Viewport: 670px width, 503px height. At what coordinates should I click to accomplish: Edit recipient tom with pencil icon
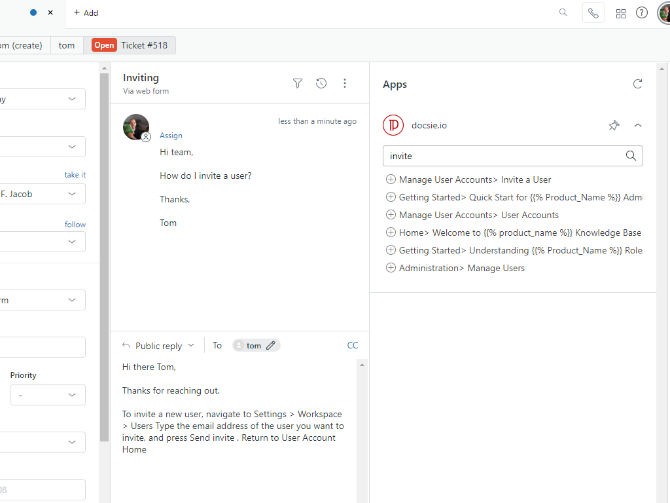[x=271, y=345]
